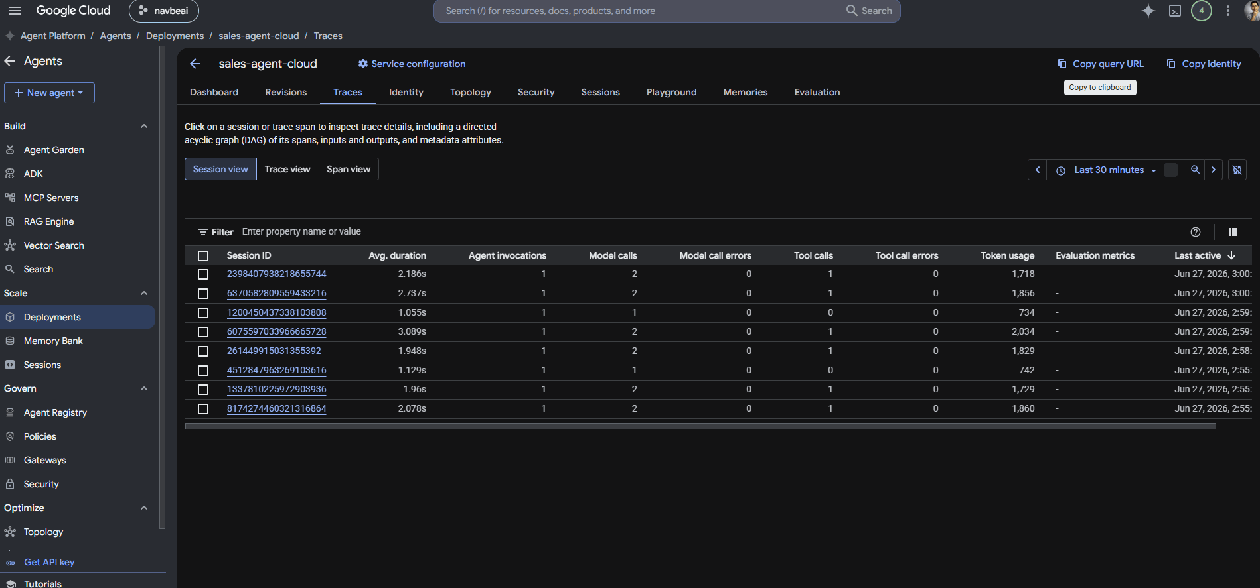Screen dimensions: 1260x588
Task: Click Copy query URL
Action: [x=1101, y=64]
